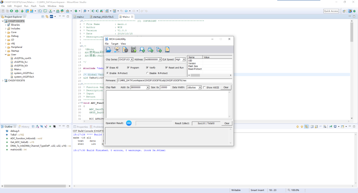Click the Flash page icon in WCH-LinkUtility toolbar
The width and height of the screenshot is (358, 193).
[x=167, y=50]
